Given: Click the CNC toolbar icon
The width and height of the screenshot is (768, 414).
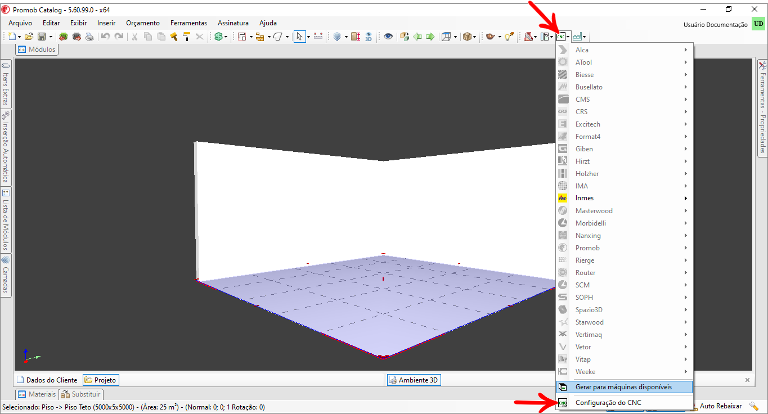Looking at the screenshot, I should pos(561,37).
